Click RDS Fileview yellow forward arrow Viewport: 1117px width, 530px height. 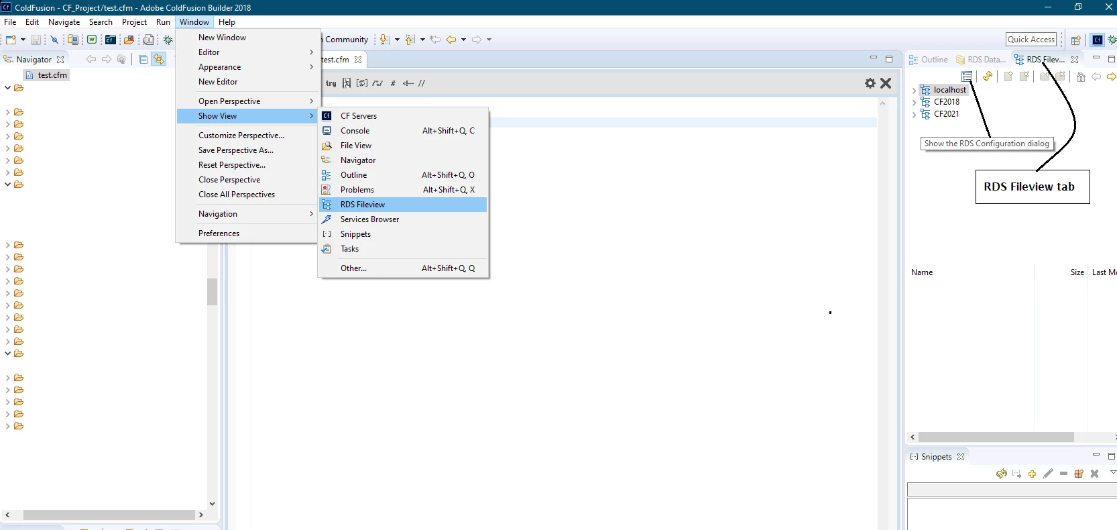(1111, 76)
